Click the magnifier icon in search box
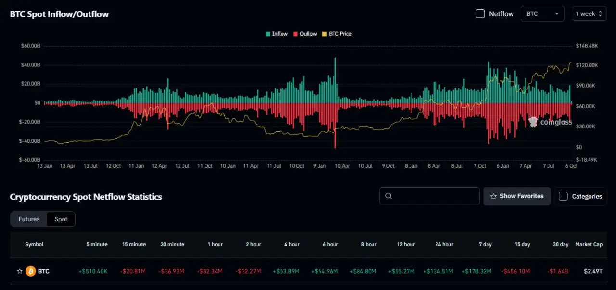 click(389, 196)
